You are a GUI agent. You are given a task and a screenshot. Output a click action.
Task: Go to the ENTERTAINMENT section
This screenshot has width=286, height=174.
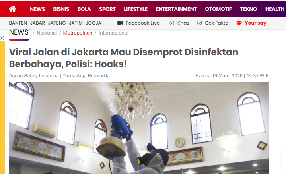tap(176, 9)
